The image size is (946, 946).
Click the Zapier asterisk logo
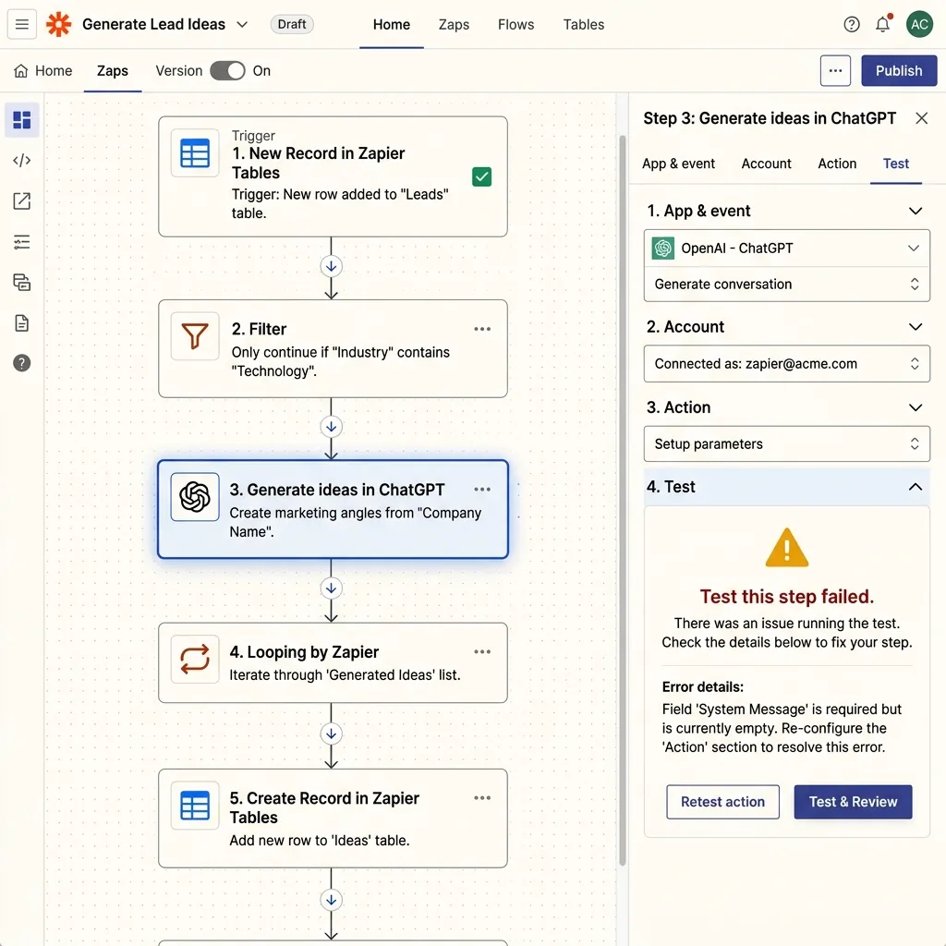(58, 24)
